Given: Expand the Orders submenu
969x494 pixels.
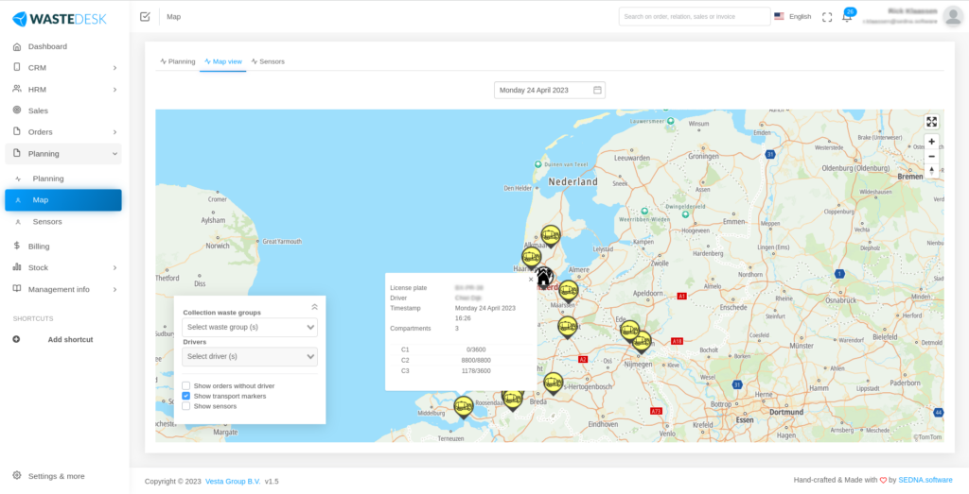Looking at the screenshot, I should click(115, 132).
